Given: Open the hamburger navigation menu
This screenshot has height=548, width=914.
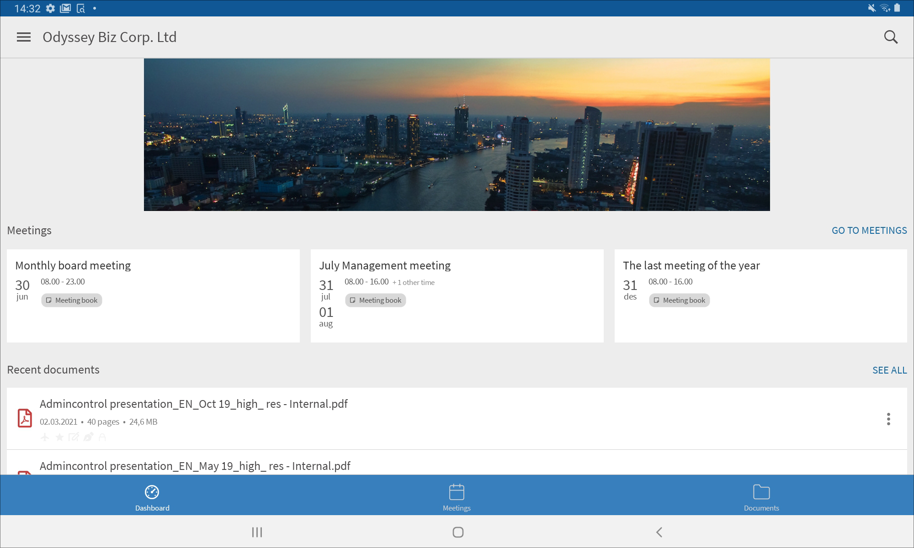Looking at the screenshot, I should pyautogui.click(x=24, y=37).
